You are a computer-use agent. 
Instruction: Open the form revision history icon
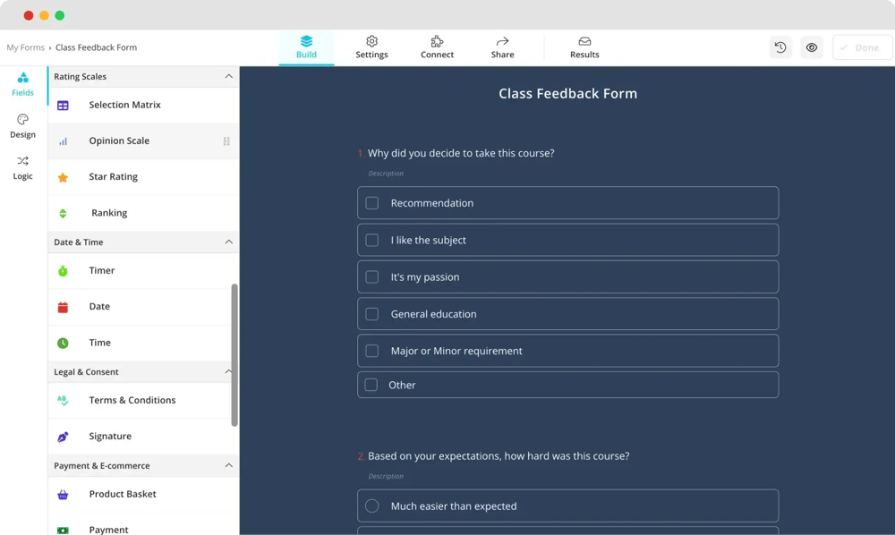[780, 47]
